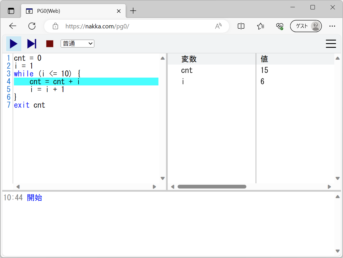Select the value 15 of cnt
The height and width of the screenshot is (258, 343).
click(x=264, y=70)
